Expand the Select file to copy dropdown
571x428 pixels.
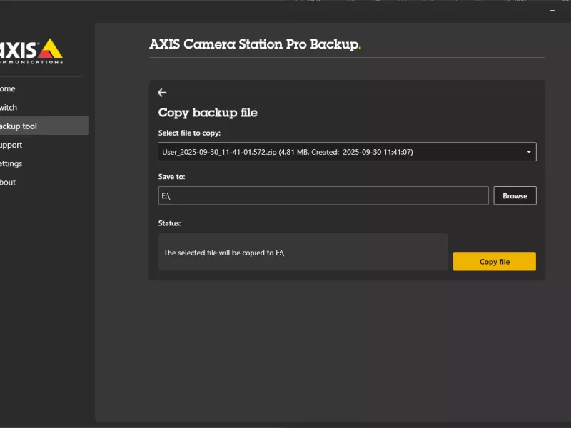[346, 151]
